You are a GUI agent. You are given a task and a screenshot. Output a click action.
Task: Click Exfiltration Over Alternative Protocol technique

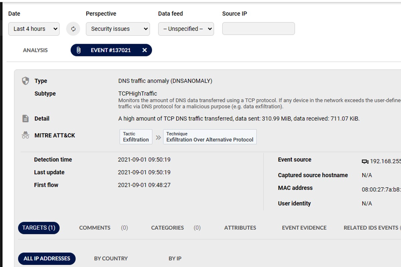click(210, 137)
